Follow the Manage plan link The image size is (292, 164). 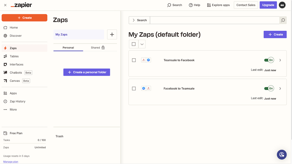[11, 162]
